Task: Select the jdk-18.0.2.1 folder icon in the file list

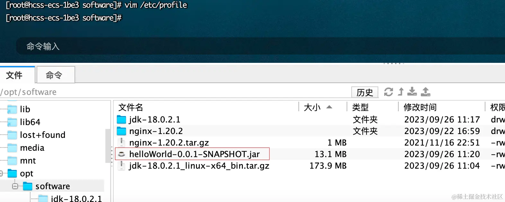Action: (121, 120)
